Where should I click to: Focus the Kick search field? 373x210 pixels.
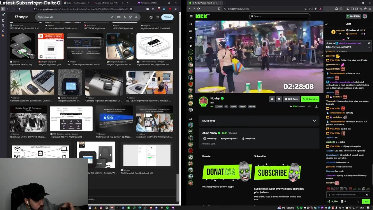pos(280,16)
